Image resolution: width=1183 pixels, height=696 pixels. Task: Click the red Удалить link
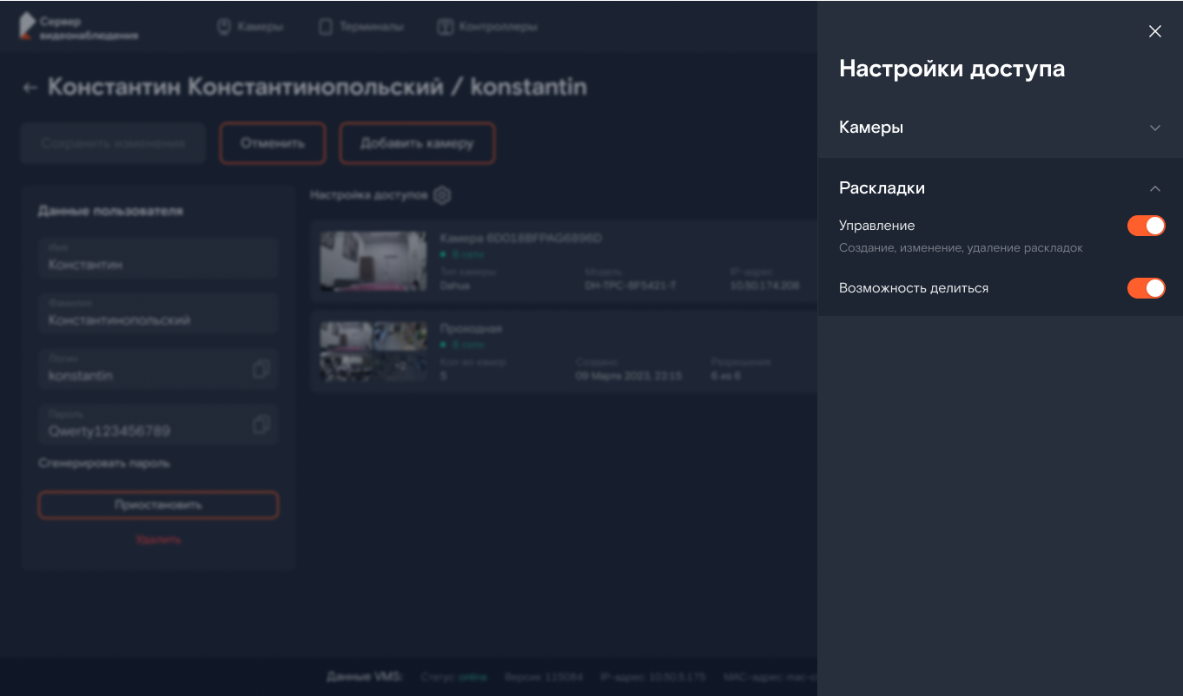[x=158, y=540]
